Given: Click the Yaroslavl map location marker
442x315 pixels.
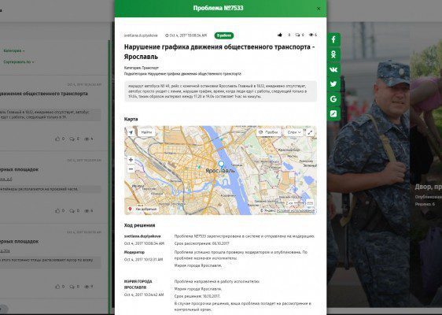Looking at the screenshot, I should click(221, 165).
